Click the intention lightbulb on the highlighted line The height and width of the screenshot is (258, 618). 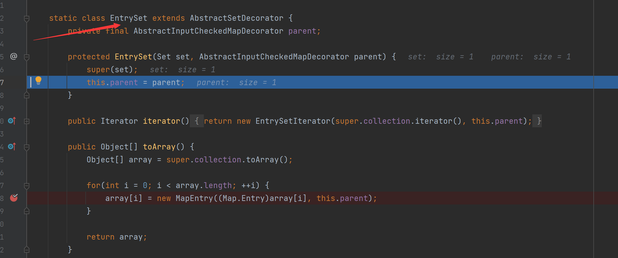point(38,80)
